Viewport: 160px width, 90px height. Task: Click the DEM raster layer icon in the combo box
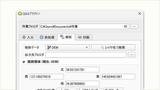49,47
